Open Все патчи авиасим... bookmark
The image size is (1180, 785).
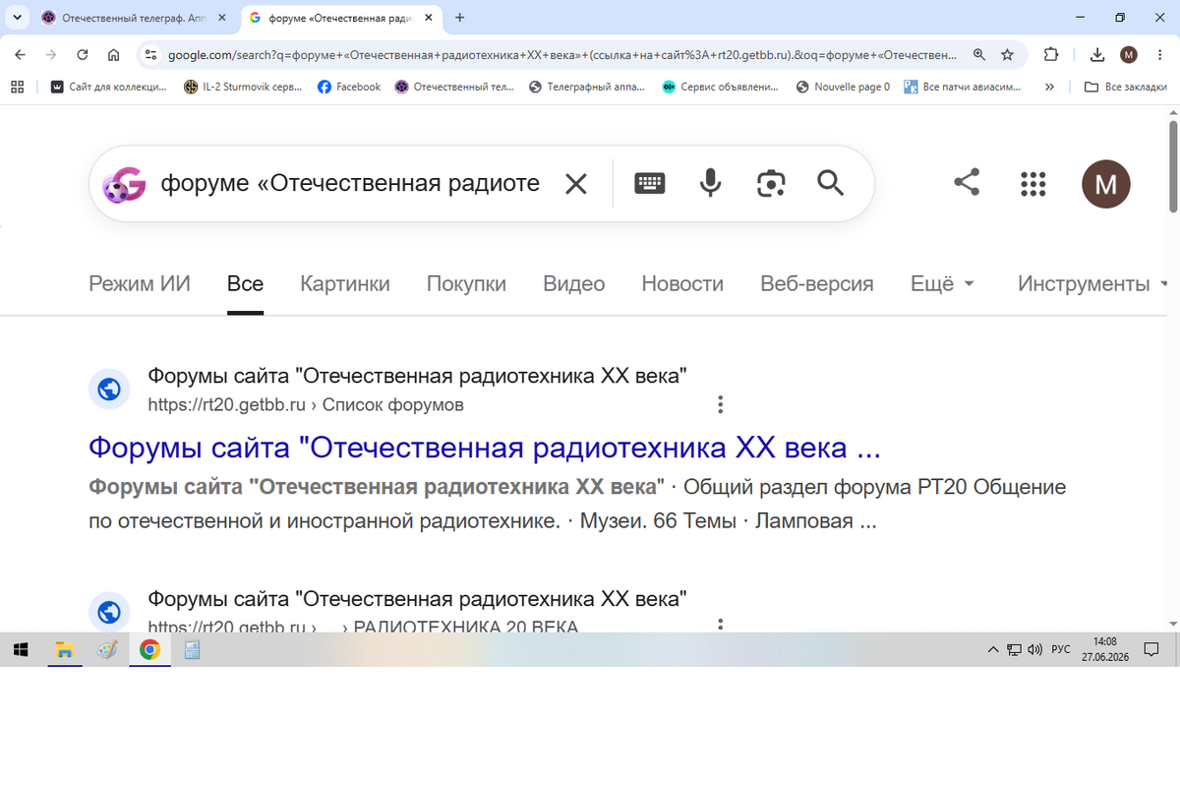click(962, 87)
